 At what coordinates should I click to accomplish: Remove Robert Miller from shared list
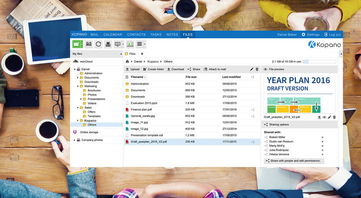click(322, 138)
